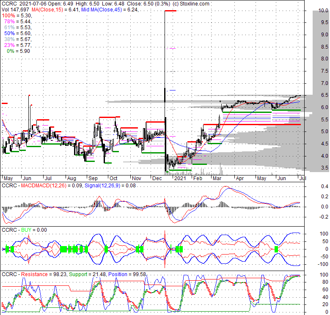Click the 'Mid MA(Close,45)' legend label

(102, 9)
